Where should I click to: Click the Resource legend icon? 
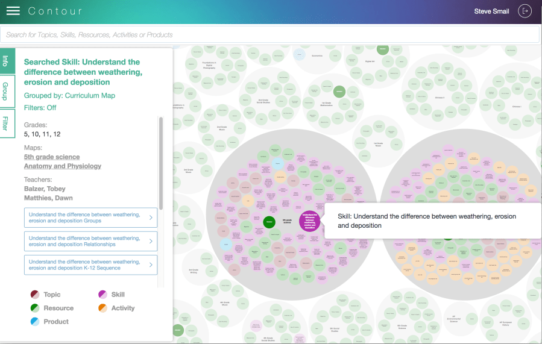[x=36, y=308]
